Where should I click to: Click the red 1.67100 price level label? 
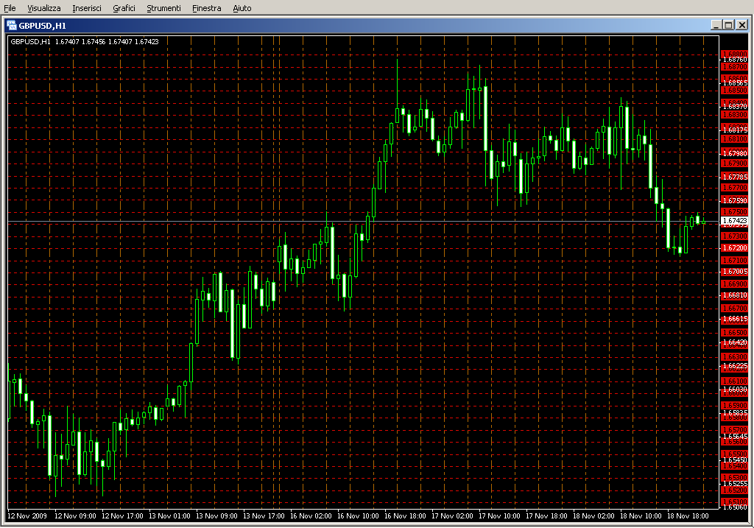(735, 260)
